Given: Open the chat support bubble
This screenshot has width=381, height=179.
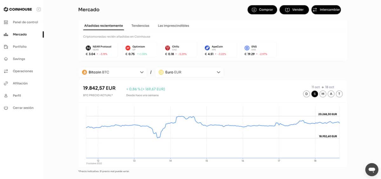Looking at the screenshot, I should [x=371, y=170].
